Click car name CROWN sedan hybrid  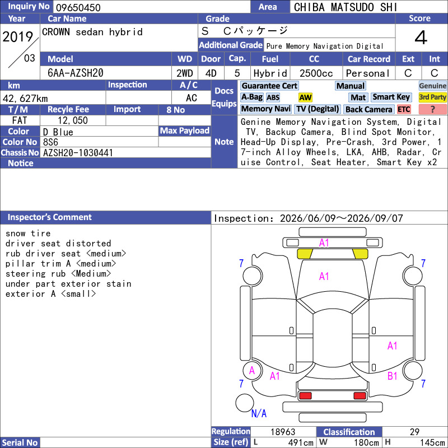pyautogui.click(x=92, y=32)
